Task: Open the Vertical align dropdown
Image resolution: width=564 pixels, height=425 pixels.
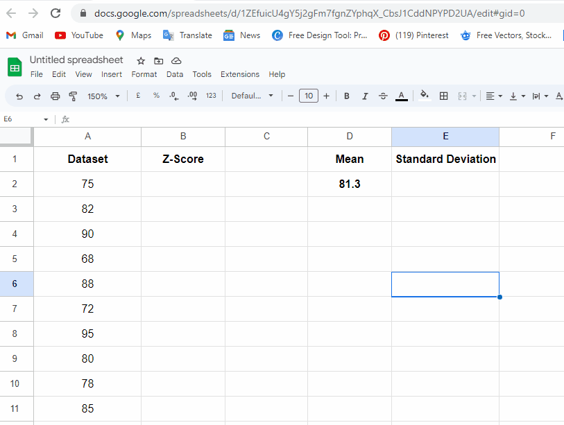Action: tap(518, 96)
